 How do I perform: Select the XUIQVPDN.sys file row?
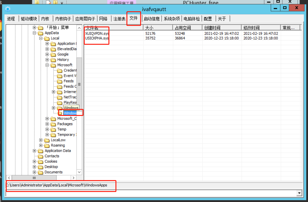click(97, 33)
